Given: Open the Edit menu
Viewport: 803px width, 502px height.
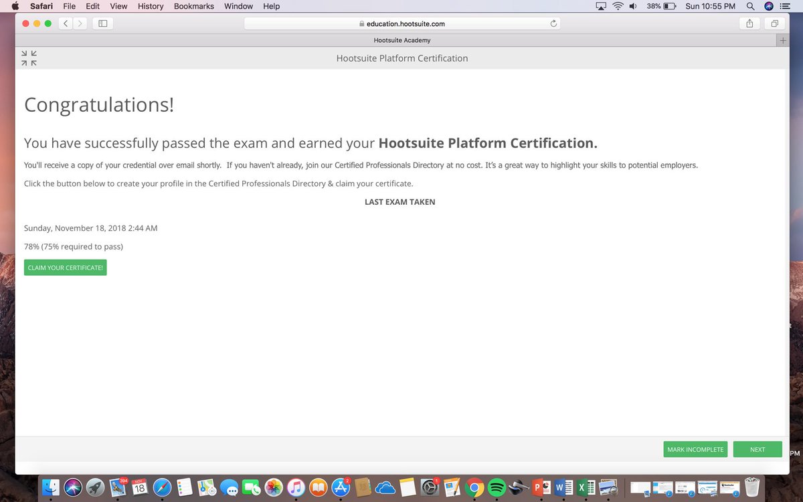Looking at the screenshot, I should [92, 6].
